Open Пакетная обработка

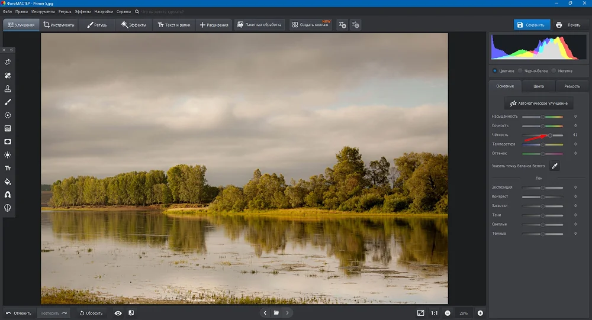tap(259, 25)
